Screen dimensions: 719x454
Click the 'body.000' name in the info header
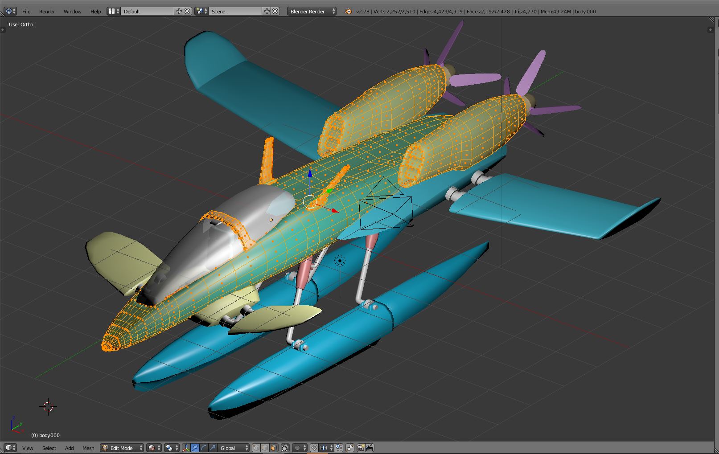(x=585, y=12)
